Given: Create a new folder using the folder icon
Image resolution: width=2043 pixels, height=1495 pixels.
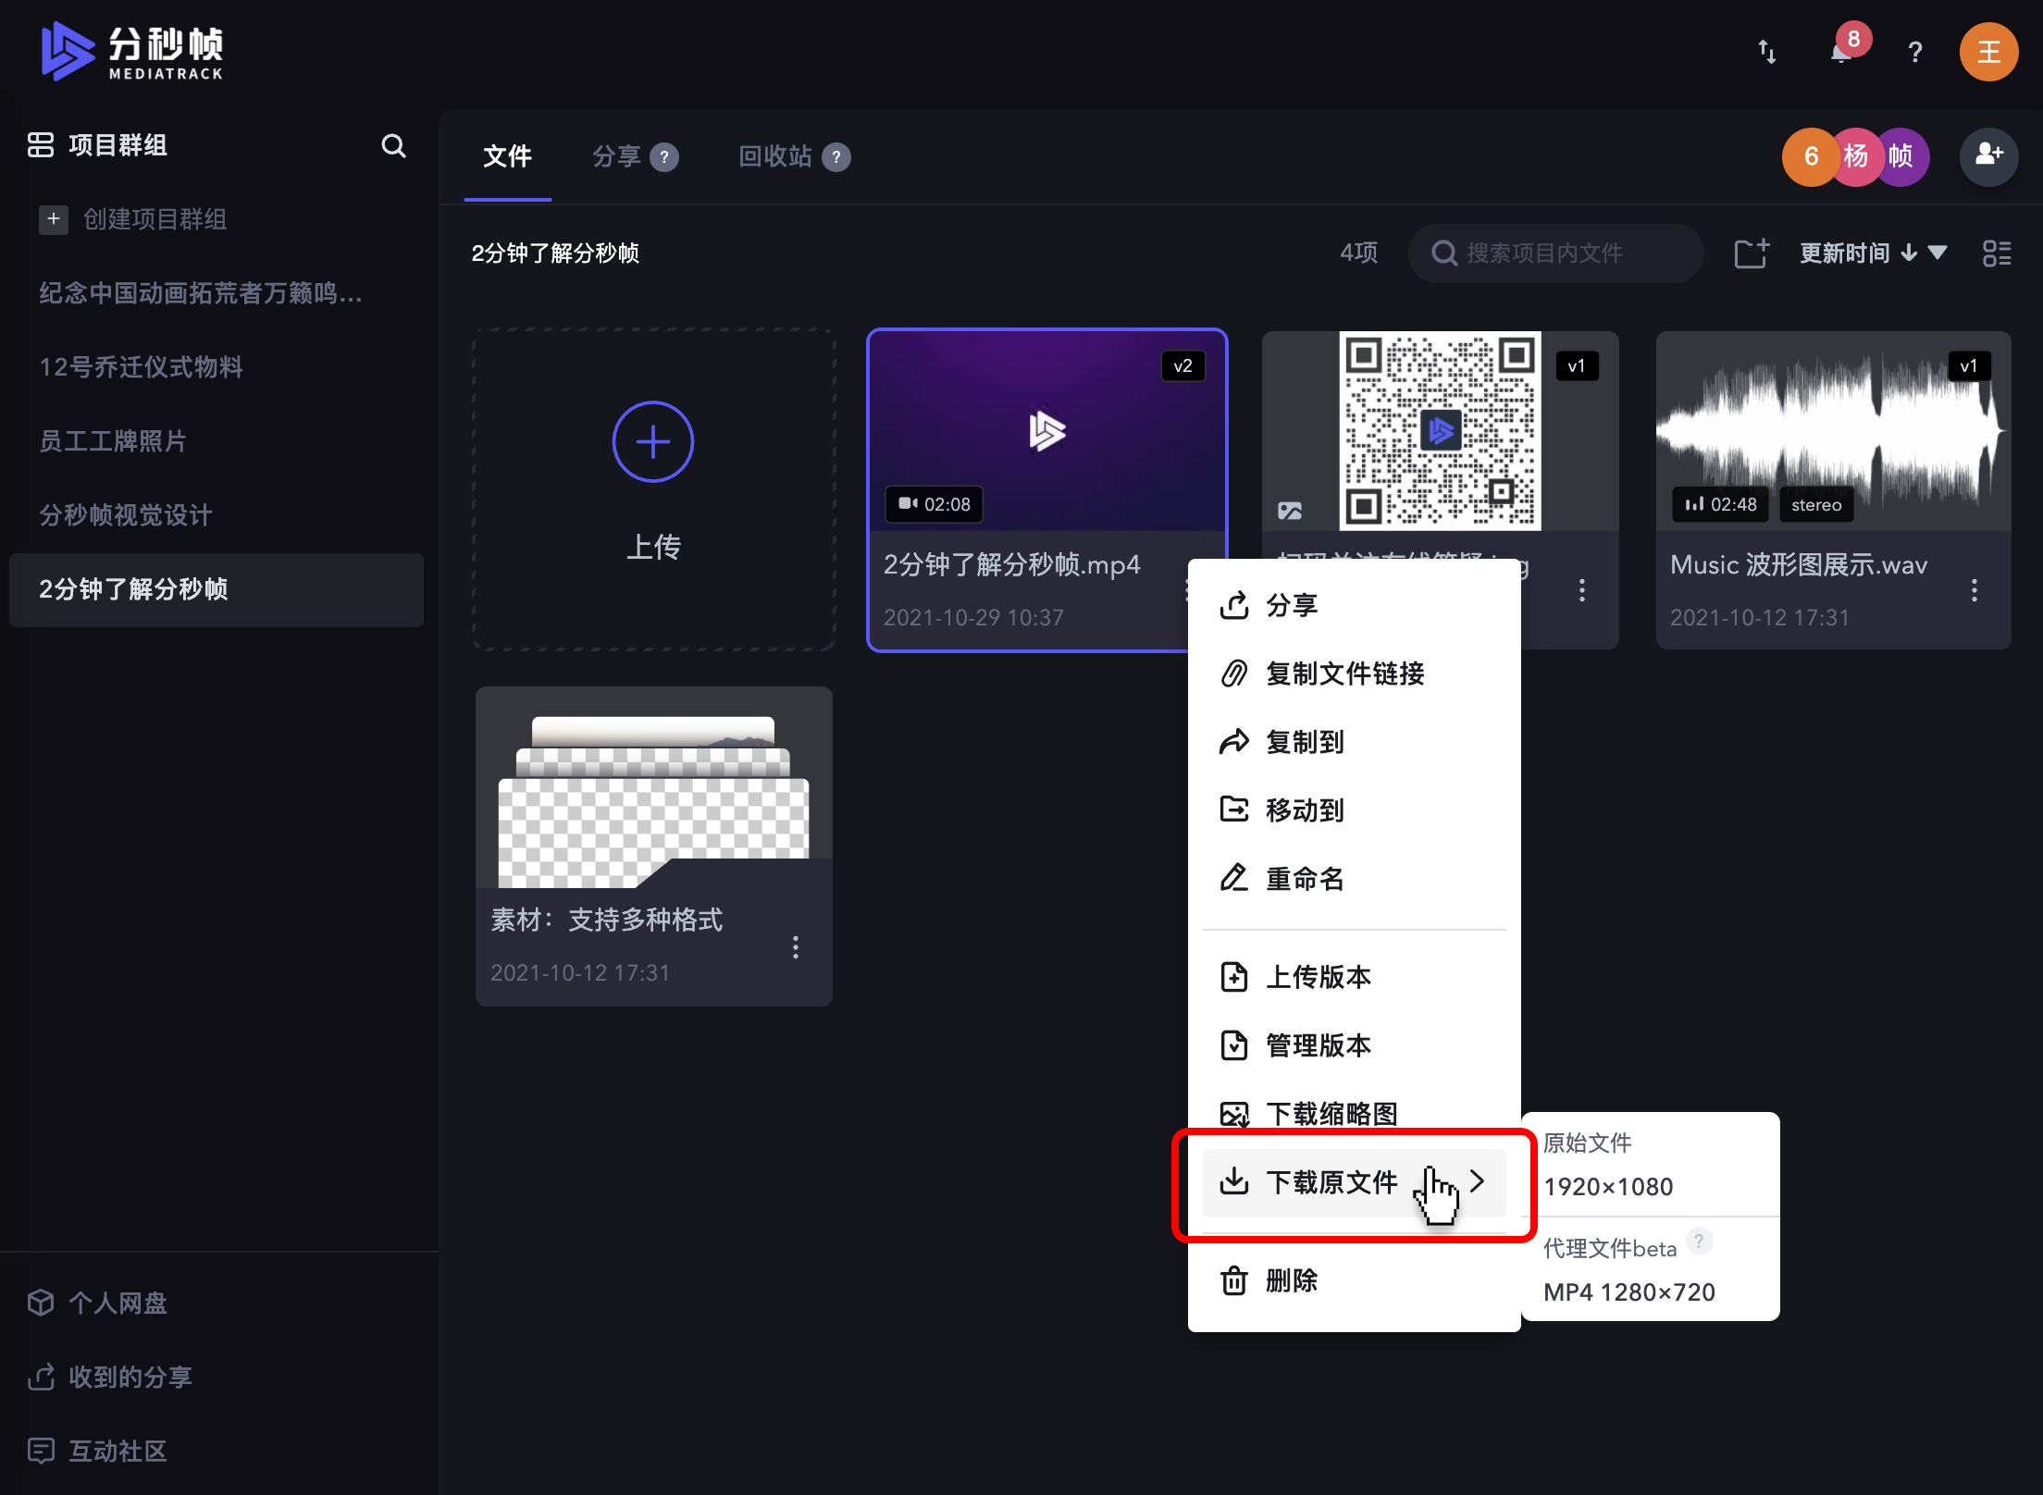Looking at the screenshot, I should (1751, 253).
